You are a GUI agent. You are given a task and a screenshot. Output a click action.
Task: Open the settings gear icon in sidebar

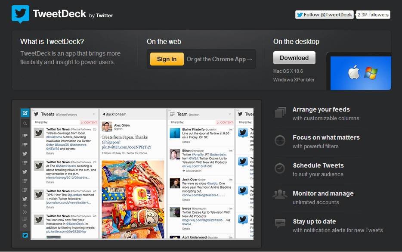(x=25, y=226)
